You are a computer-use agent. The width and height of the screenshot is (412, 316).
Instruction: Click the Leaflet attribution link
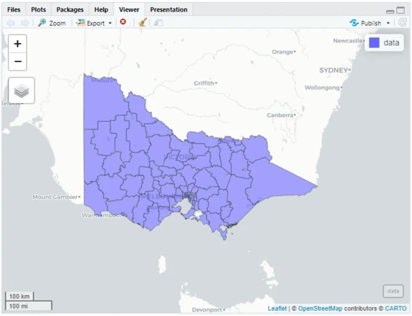(x=277, y=308)
